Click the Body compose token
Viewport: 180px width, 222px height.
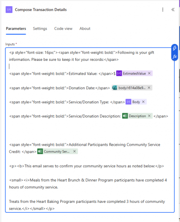coord(136,102)
